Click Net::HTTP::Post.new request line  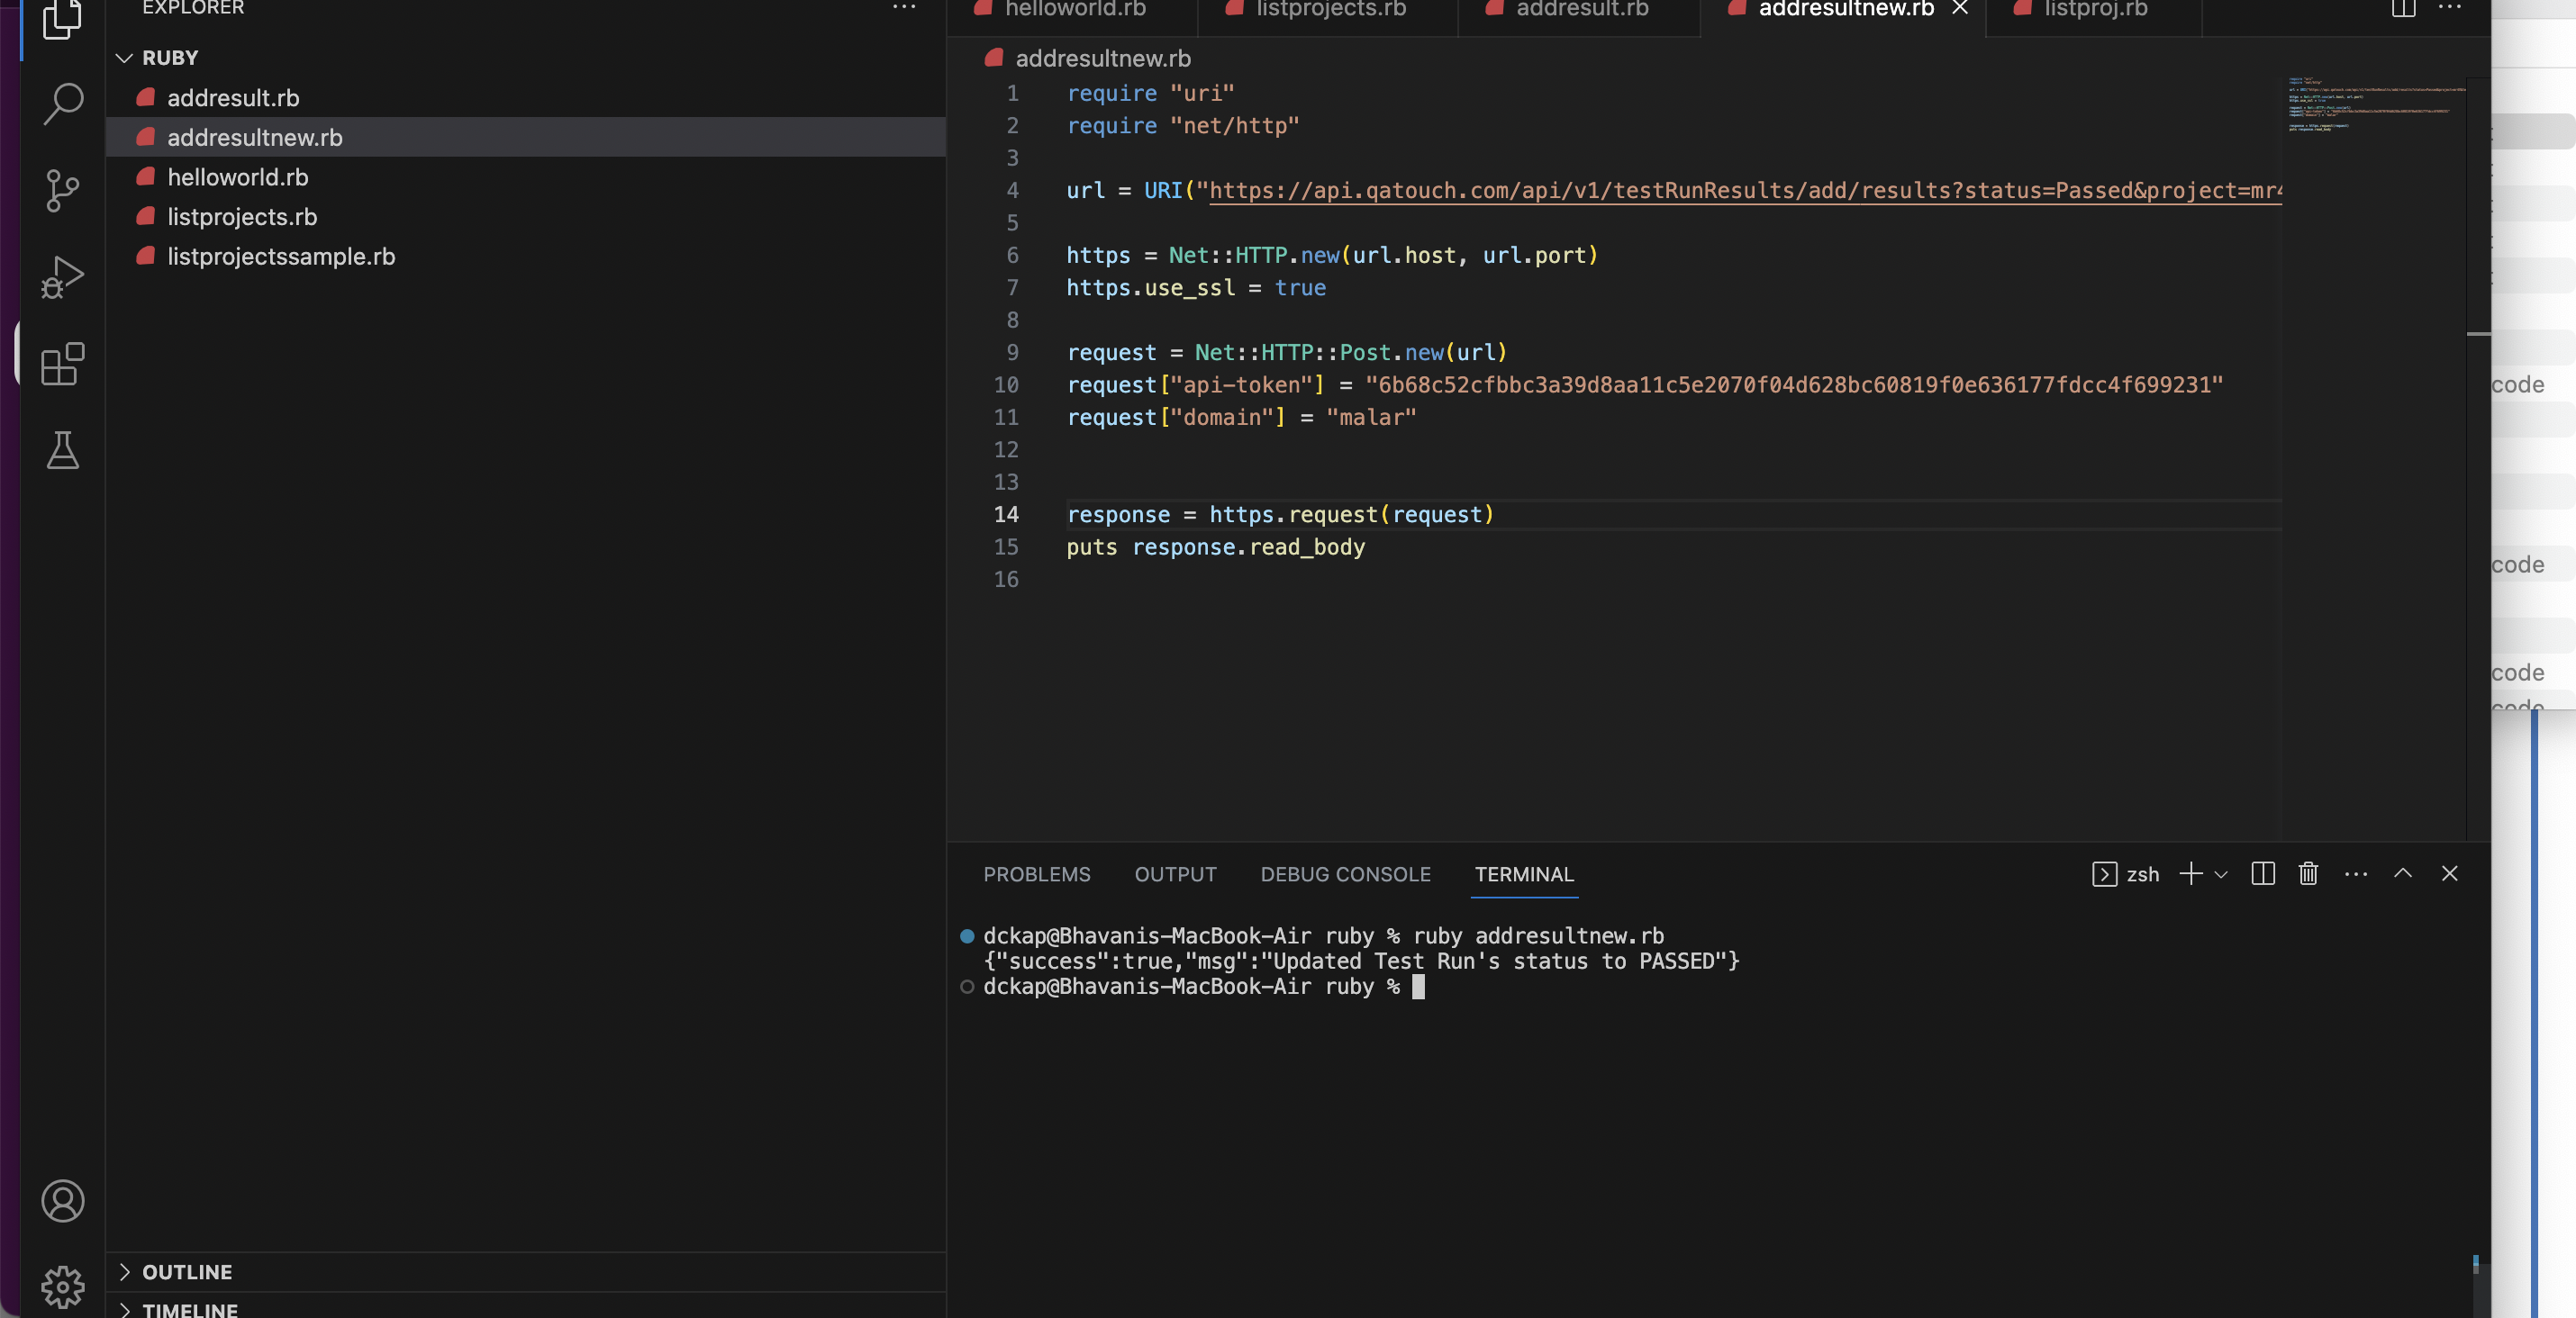click(x=1286, y=352)
